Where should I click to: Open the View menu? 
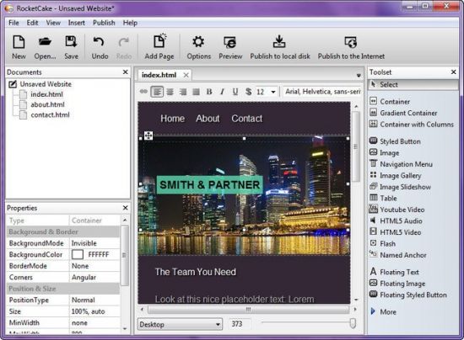click(x=53, y=23)
